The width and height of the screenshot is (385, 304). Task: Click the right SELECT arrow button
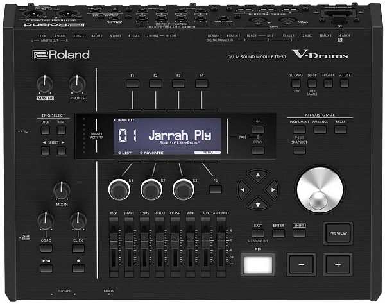(62, 151)
